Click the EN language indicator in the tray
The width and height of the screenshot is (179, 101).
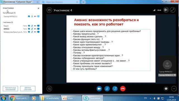[145, 98]
